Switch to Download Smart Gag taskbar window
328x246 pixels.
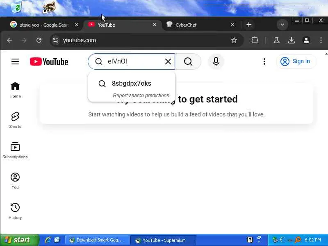pos(97,240)
